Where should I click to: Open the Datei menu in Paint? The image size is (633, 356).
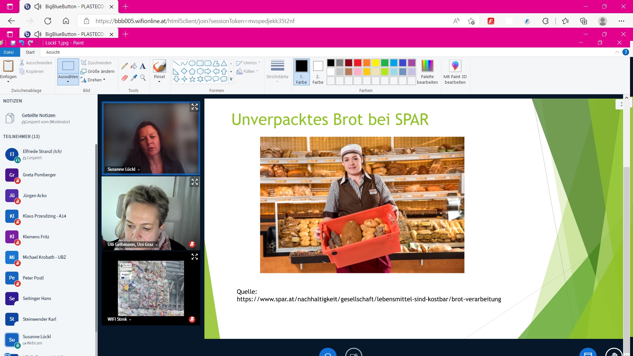(9, 52)
